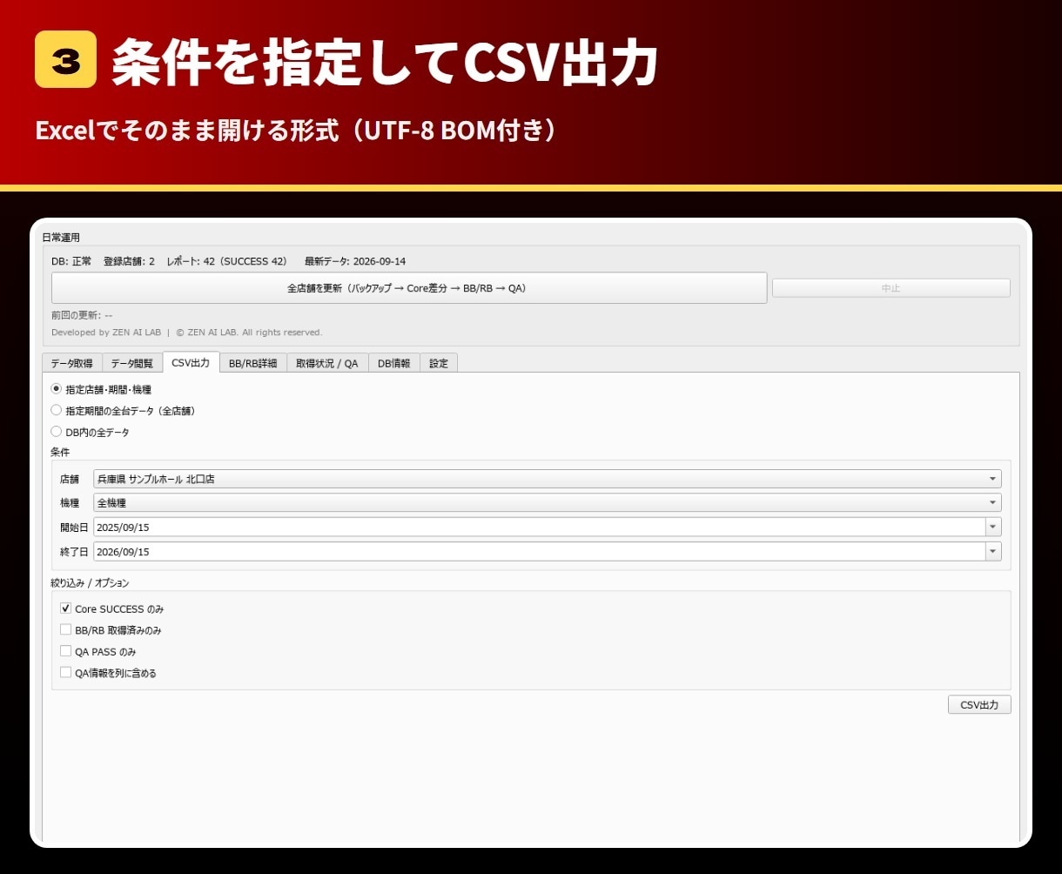The height and width of the screenshot is (874, 1062).
Task: Switch to the データ取得 tab
Action: [x=71, y=363]
